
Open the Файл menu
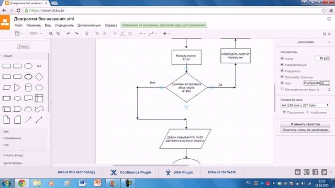[x=18, y=26]
